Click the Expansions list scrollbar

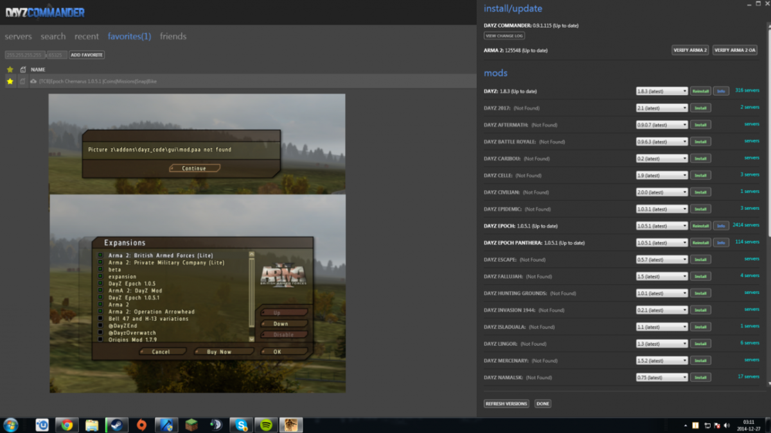[252, 298]
